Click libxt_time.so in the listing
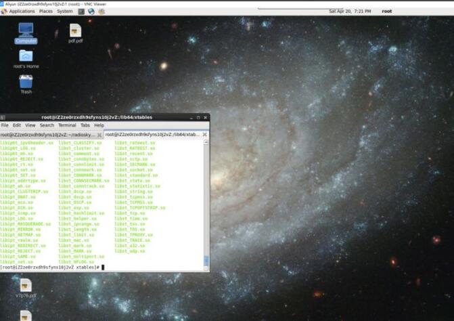Image resolution: width=454 pixels, height=321 pixels. tap(131, 219)
